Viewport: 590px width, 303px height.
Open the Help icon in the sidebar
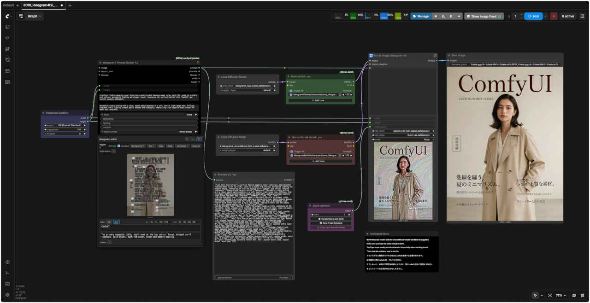pyautogui.click(x=7, y=262)
